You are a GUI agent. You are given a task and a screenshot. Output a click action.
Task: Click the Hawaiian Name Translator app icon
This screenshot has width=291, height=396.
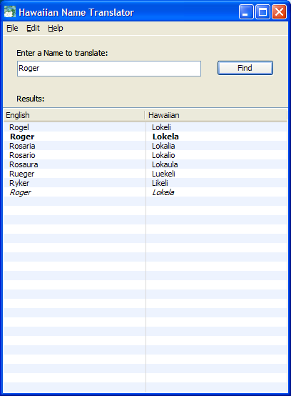[x=10, y=12]
